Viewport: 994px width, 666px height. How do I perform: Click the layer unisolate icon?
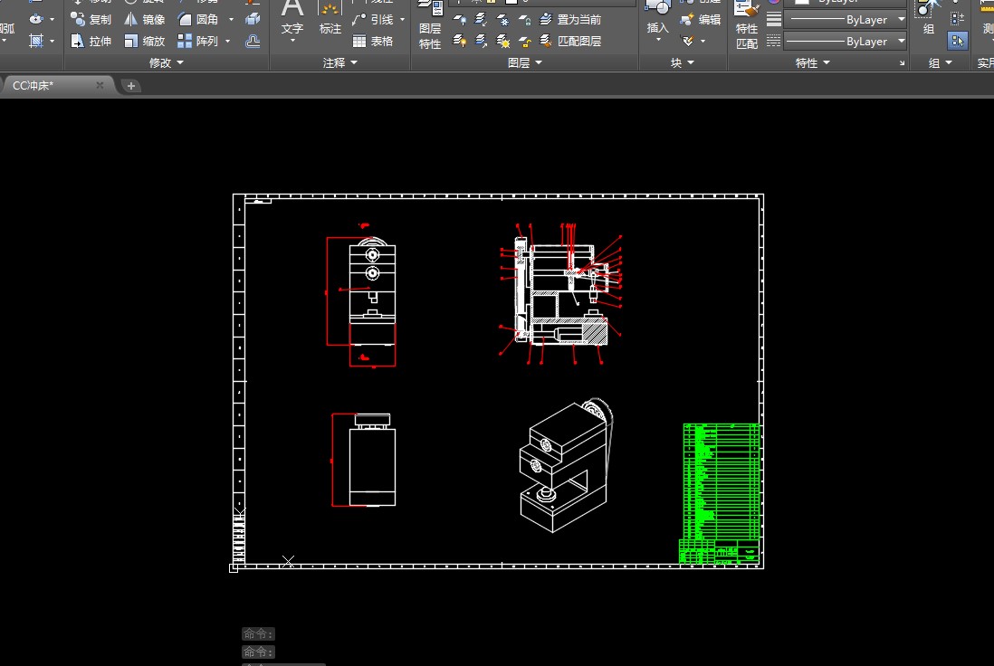(481, 42)
